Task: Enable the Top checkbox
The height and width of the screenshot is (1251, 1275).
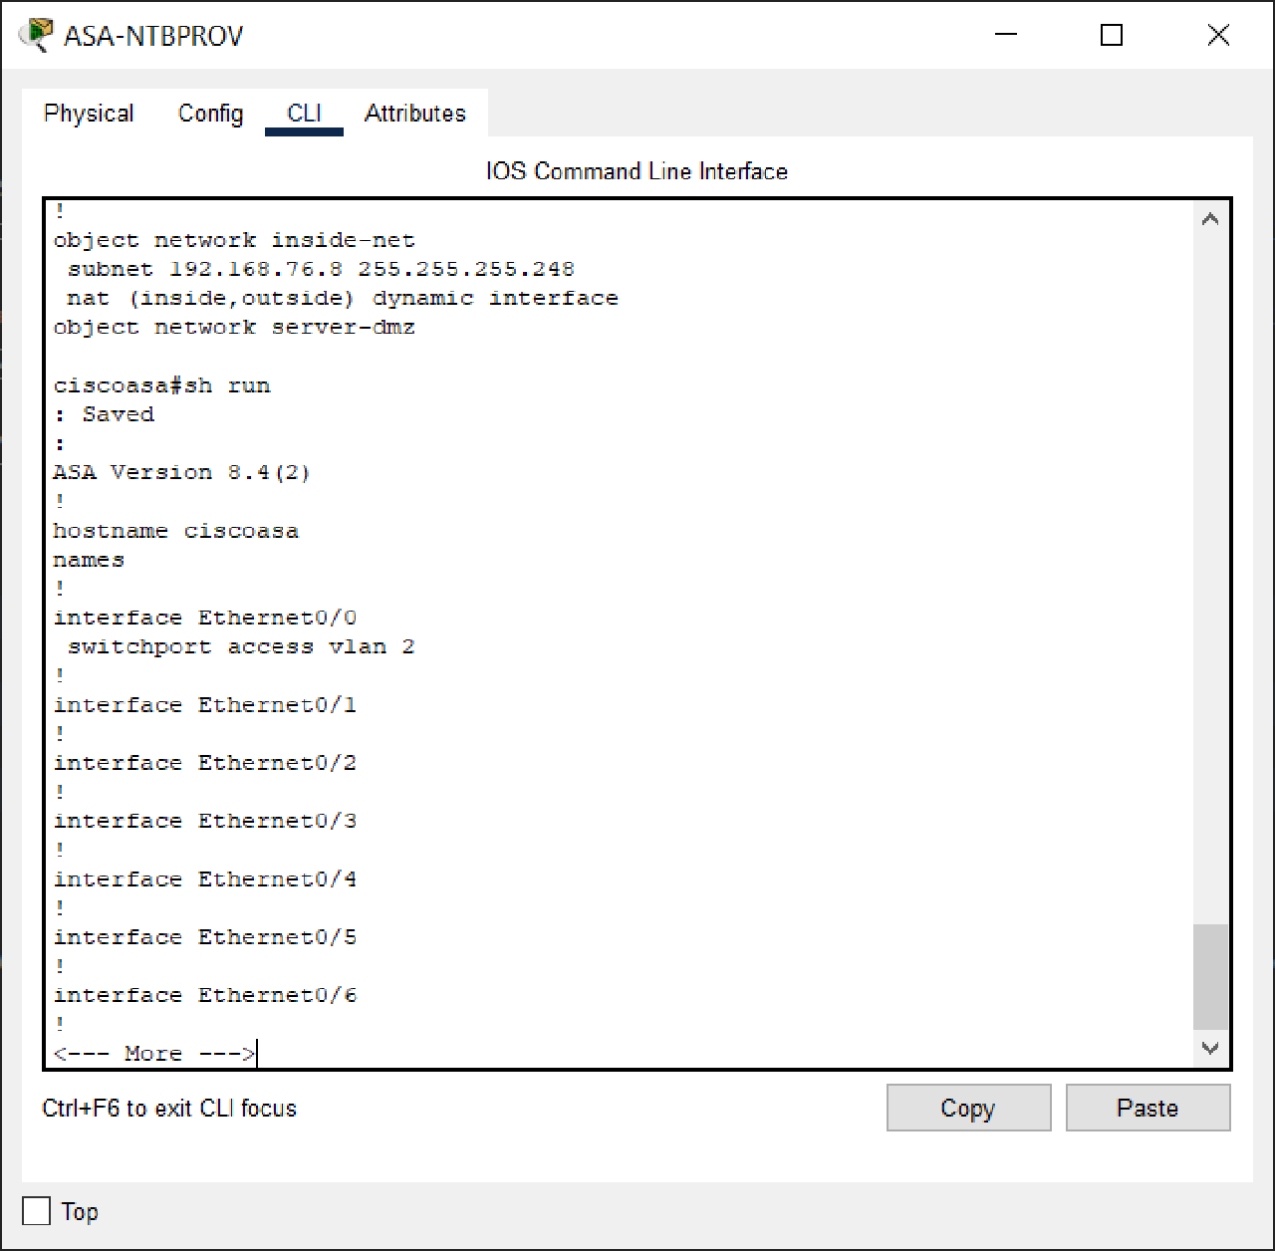Action: click(x=35, y=1211)
